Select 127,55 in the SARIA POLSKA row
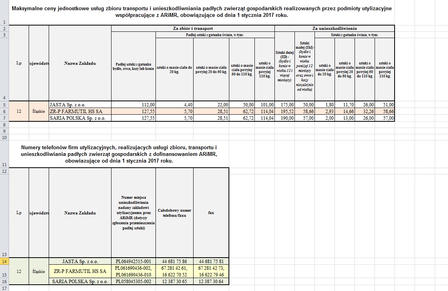 click(133, 118)
